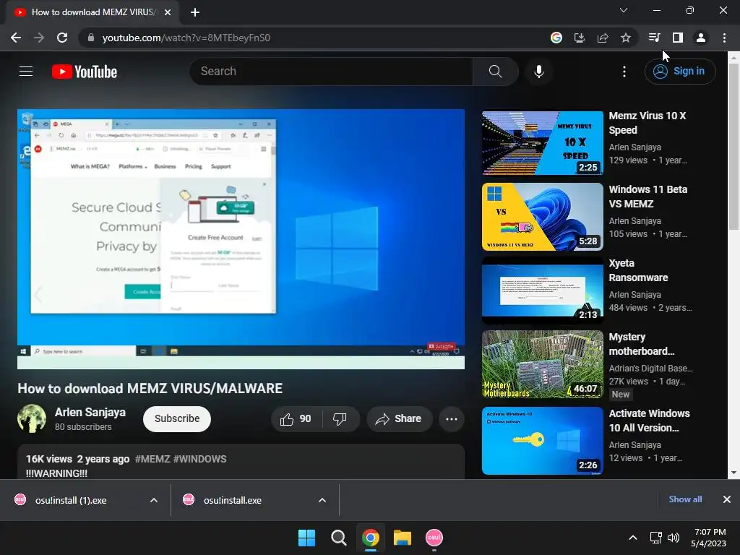Open osu! from taskbar

pyautogui.click(x=434, y=538)
